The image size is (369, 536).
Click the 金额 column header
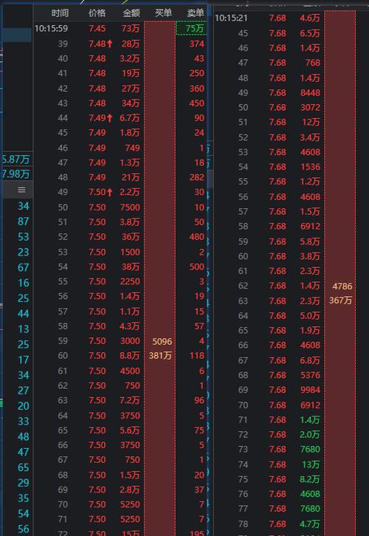131,13
